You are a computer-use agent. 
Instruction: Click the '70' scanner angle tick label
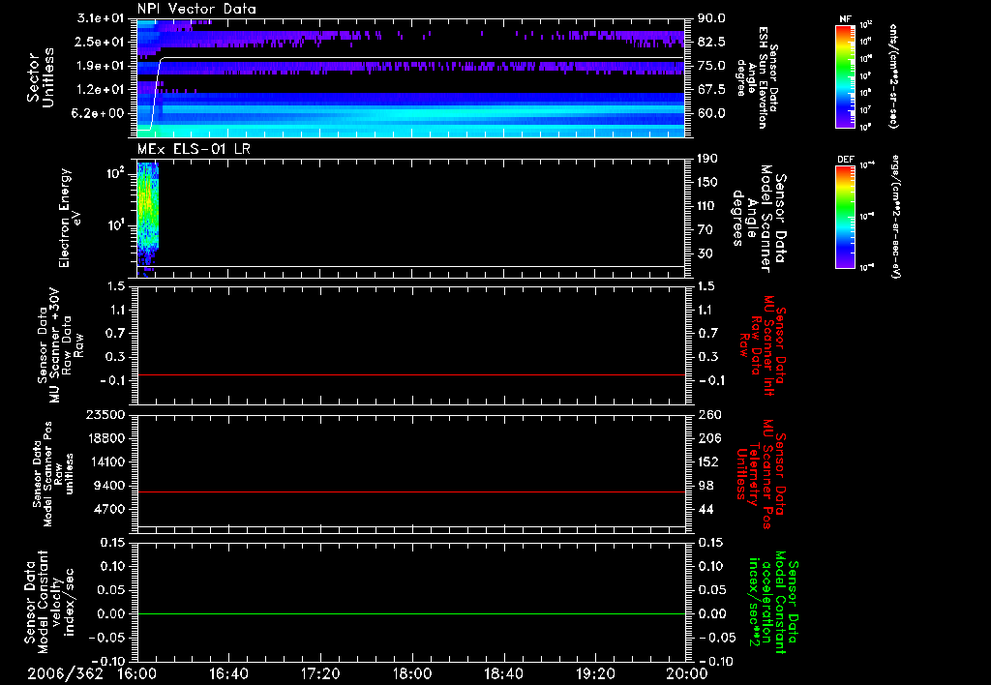tap(706, 230)
